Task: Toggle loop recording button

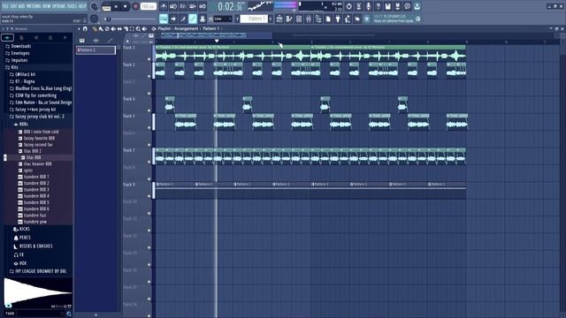Action: coord(203,6)
